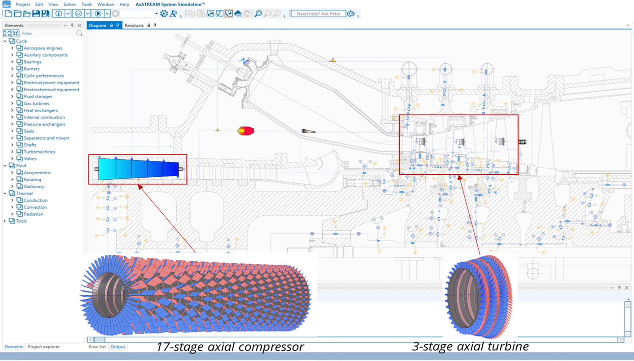Select Axisymmetric under Fluid
The width and height of the screenshot is (634, 361).
tap(37, 173)
